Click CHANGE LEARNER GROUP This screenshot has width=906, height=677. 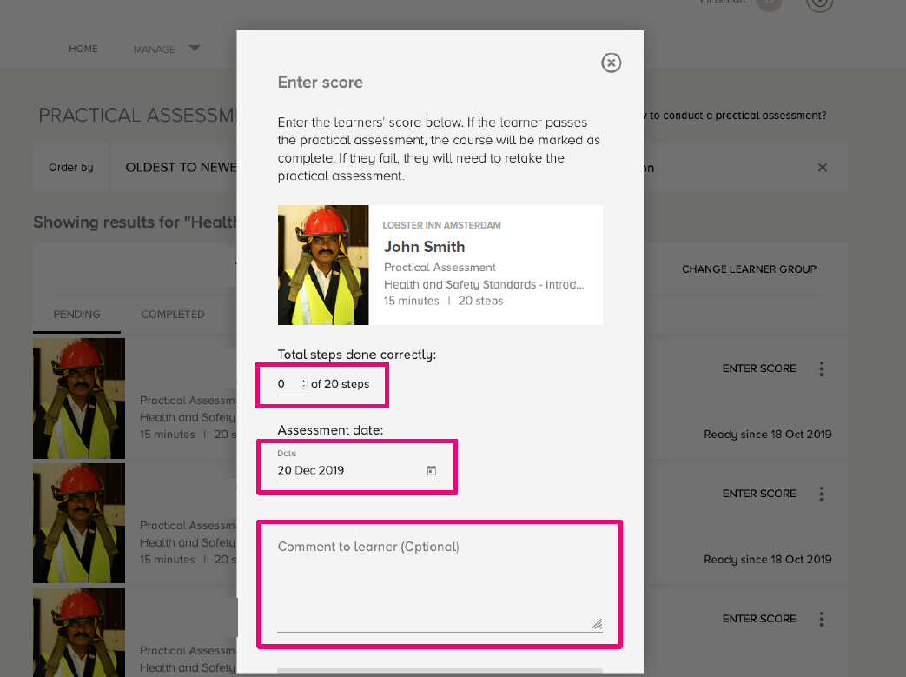(749, 269)
